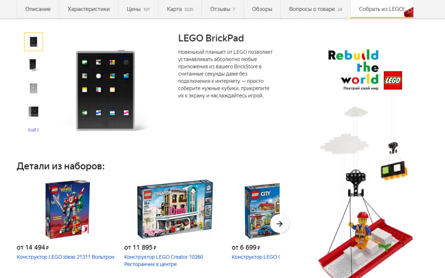The image size is (445, 278).
Task: Open LEGO Creator 10260 Ресторанчик link
Action: pos(164,261)
